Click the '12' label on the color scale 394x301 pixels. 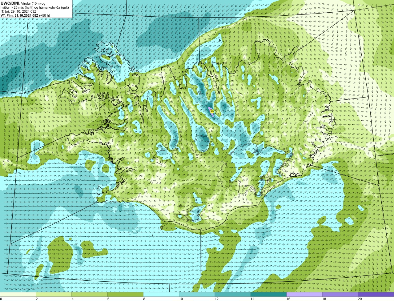217,299
